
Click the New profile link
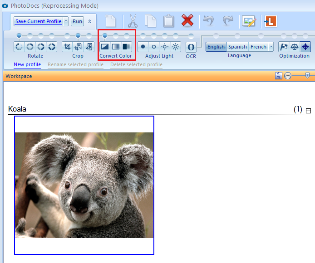tap(27, 64)
